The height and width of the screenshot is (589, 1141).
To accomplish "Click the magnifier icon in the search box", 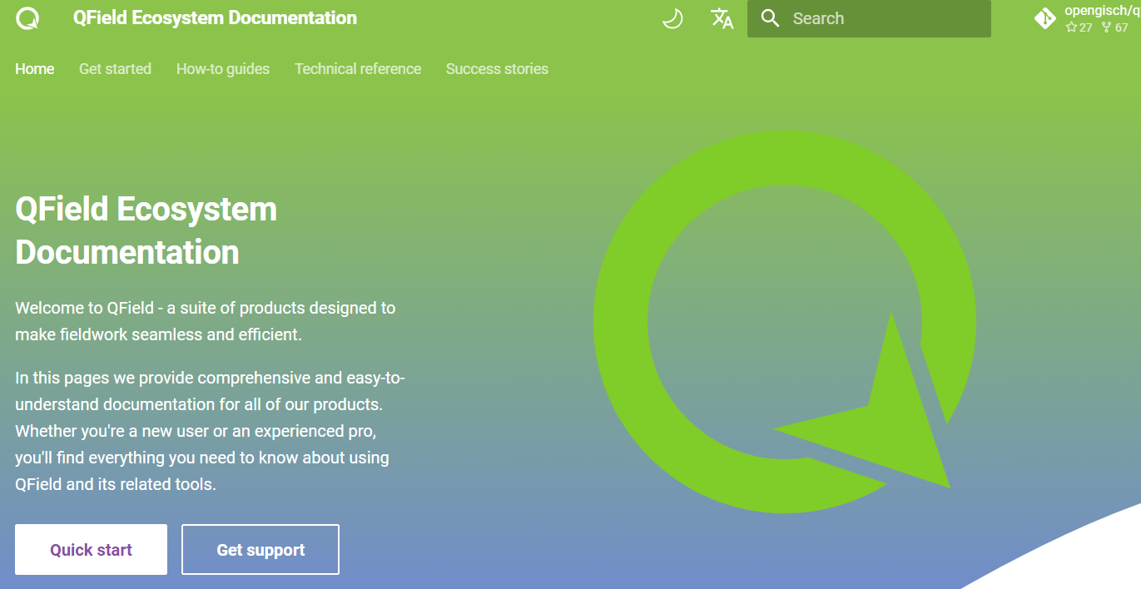I will 770,18.
